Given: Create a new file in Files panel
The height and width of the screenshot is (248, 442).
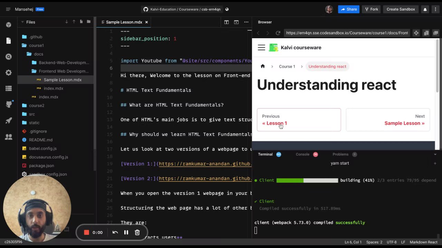Looking at the screenshot, I should click(x=81, y=22).
